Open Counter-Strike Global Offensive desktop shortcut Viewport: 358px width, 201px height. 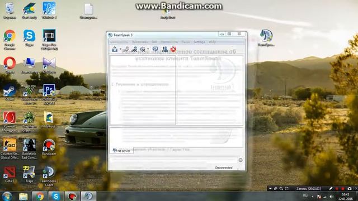(10, 149)
